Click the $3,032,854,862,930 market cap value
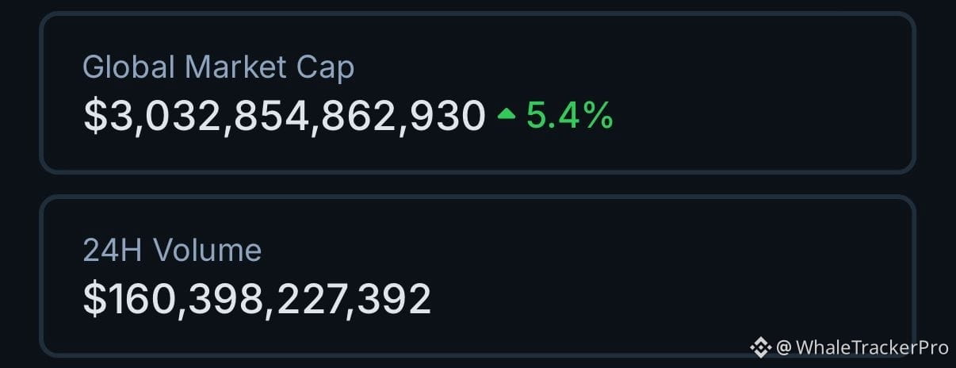This screenshot has height=368, width=956. 285,117
